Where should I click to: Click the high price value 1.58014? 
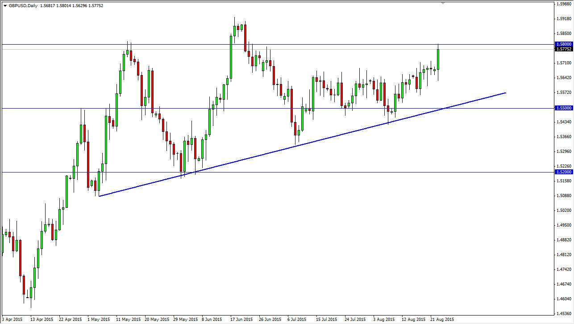pyautogui.click(x=65, y=6)
